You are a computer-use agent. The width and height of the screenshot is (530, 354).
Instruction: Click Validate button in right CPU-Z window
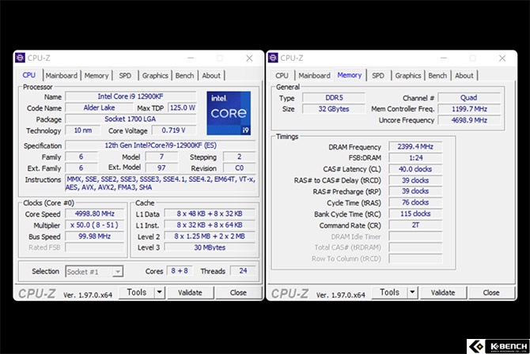click(443, 292)
